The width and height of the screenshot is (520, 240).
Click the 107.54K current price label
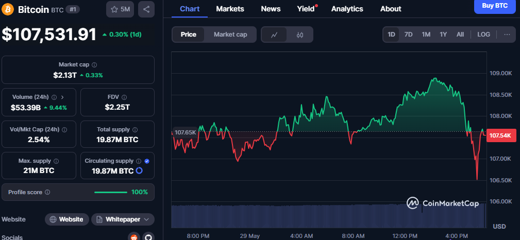tap(501, 135)
